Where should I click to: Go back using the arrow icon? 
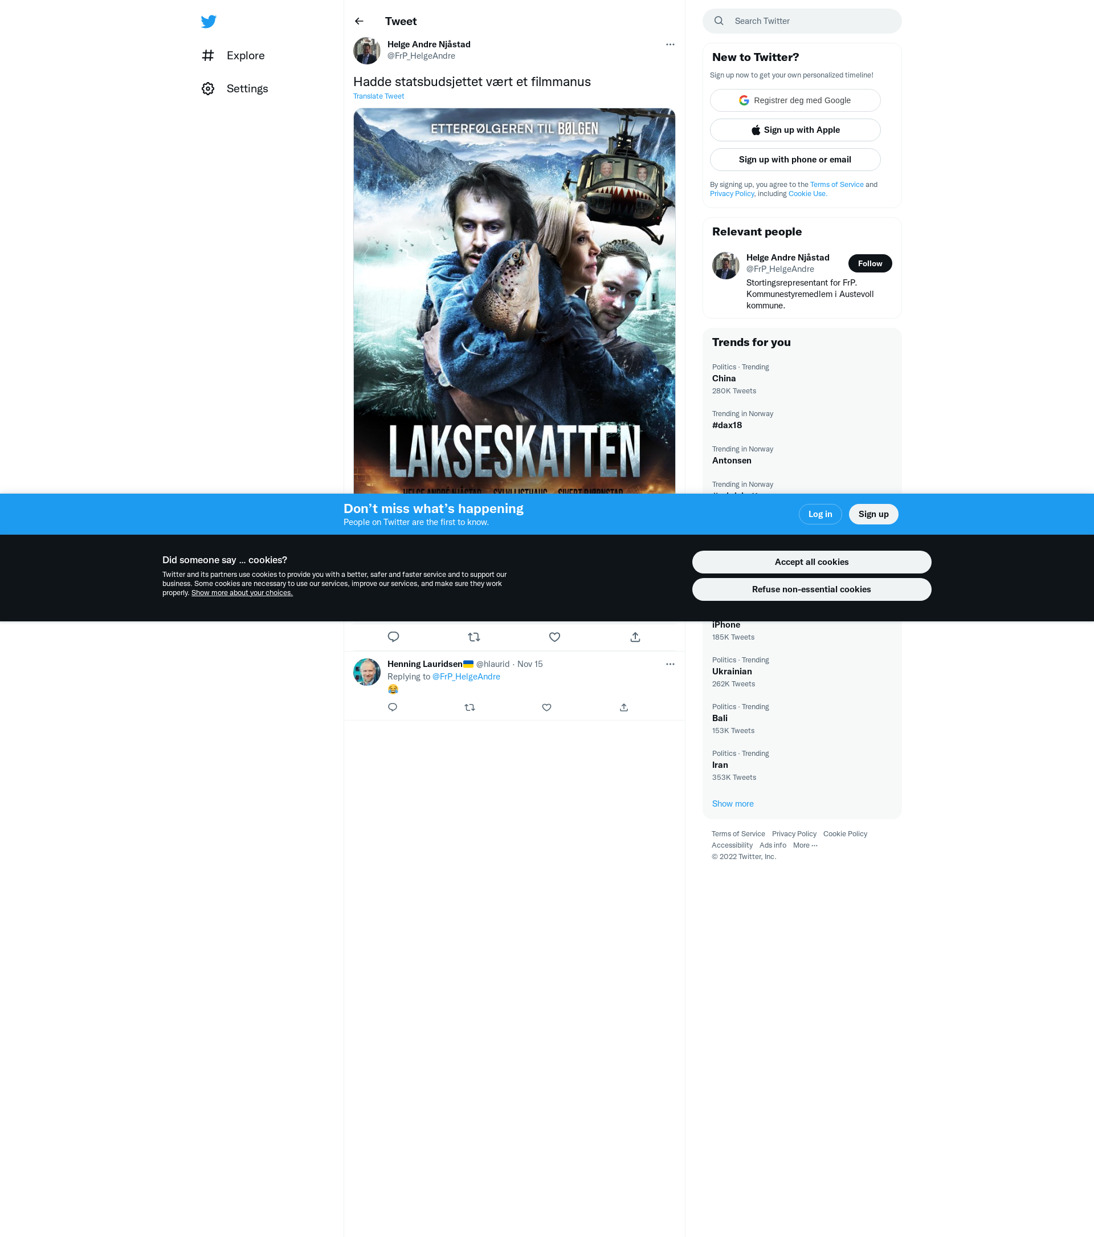[359, 21]
